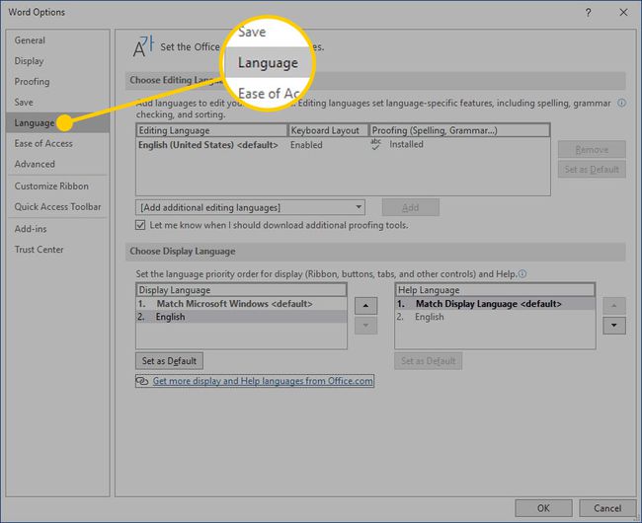Click the Display Language list header
The image size is (642, 523).
coord(242,290)
